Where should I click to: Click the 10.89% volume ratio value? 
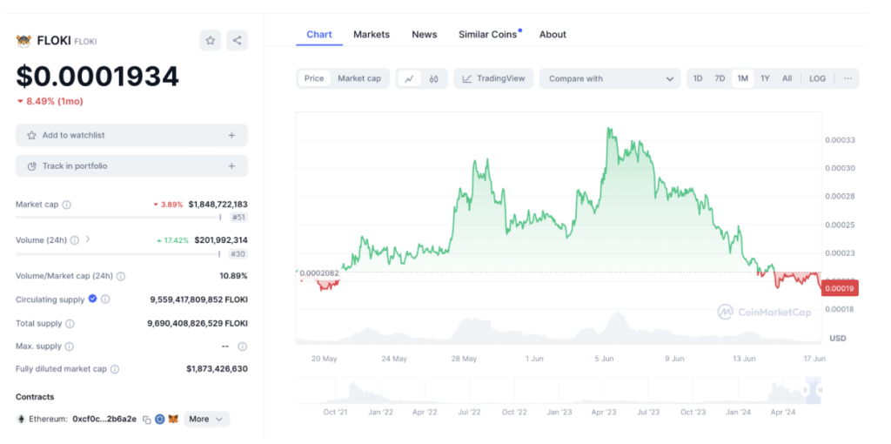pyautogui.click(x=233, y=276)
